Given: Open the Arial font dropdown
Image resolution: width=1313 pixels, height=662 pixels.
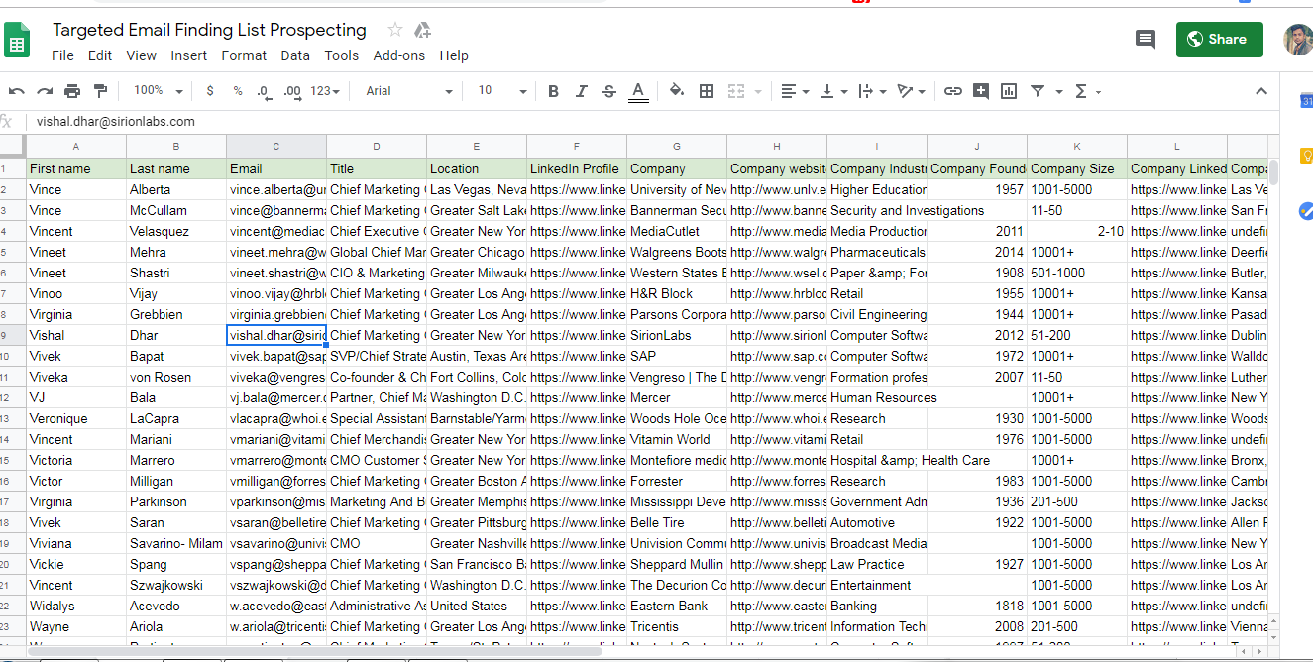Looking at the screenshot, I should pyautogui.click(x=408, y=91).
